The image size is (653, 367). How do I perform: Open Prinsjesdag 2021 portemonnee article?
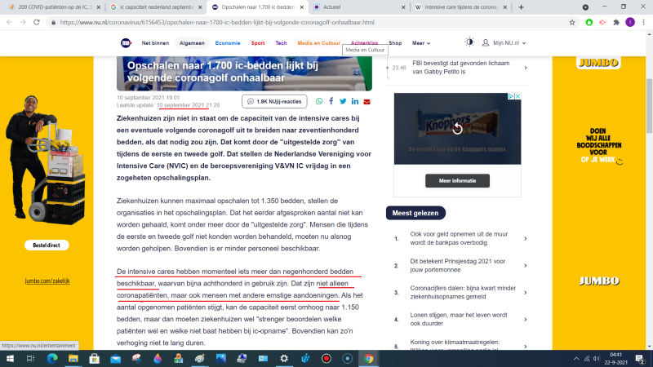click(x=457, y=266)
